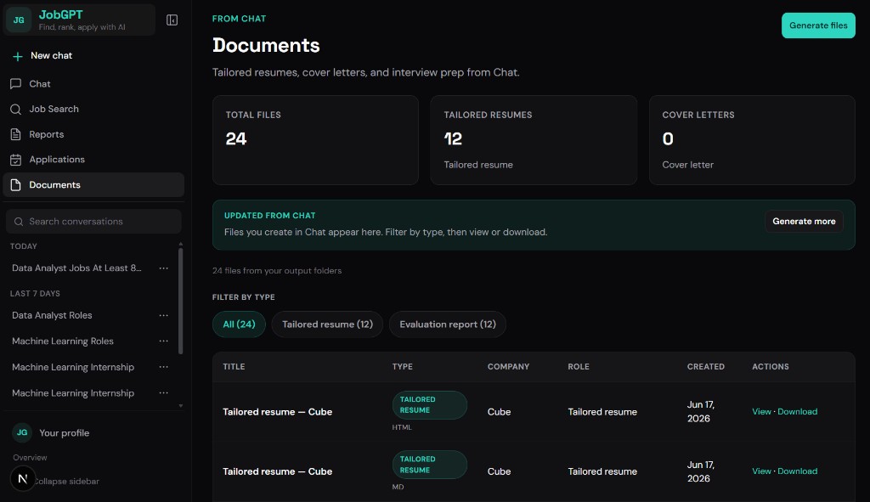This screenshot has width=870, height=502.
Task: Click the TYPE column header
Action: coord(402,367)
